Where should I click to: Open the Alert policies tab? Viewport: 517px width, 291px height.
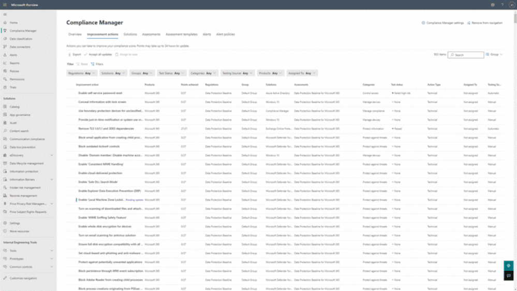(226, 34)
